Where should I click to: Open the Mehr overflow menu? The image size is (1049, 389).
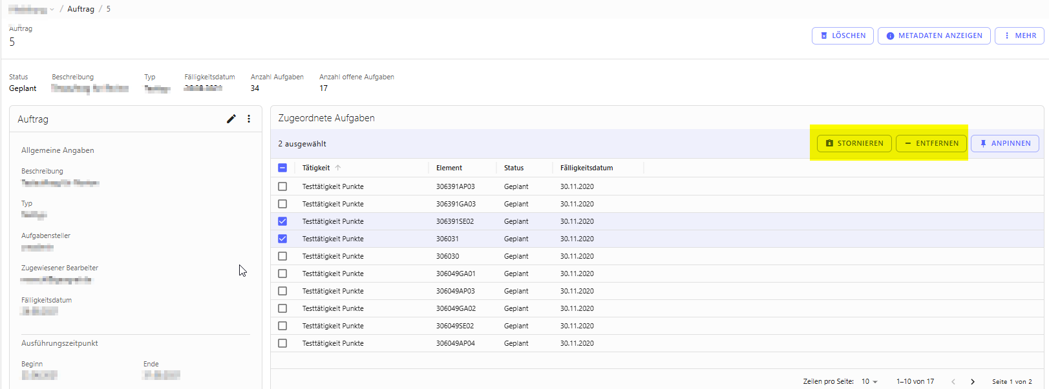1019,35
